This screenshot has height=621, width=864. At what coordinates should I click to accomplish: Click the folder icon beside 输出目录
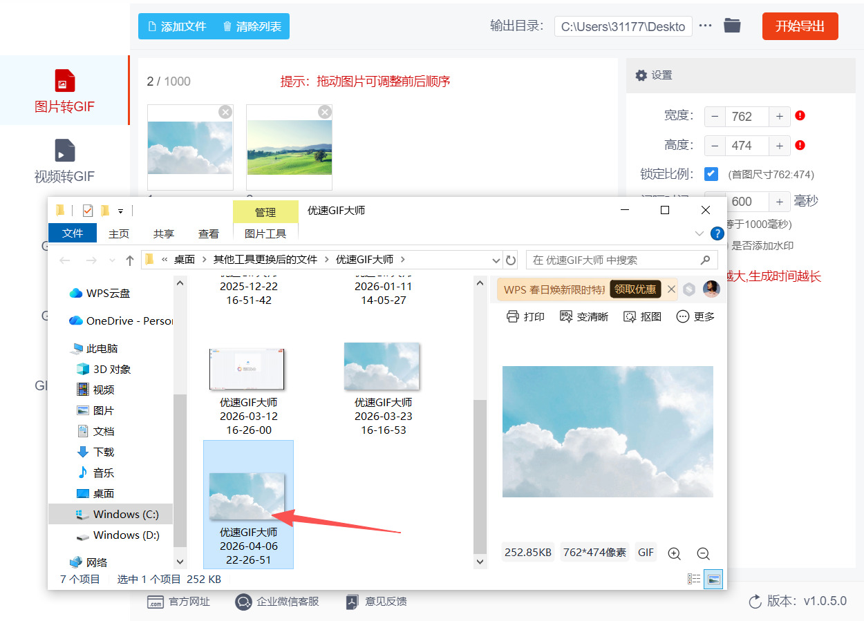[732, 26]
